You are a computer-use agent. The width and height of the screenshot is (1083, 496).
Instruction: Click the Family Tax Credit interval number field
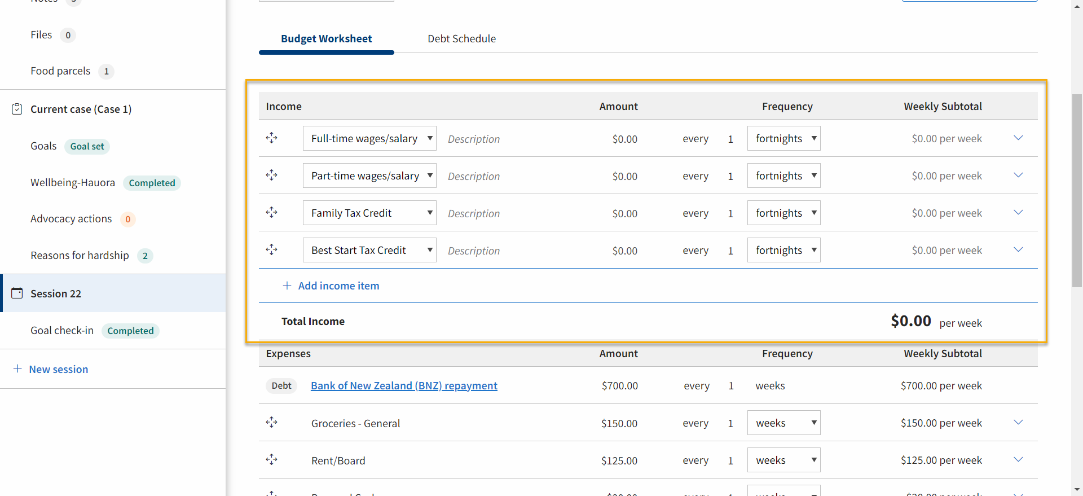click(730, 213)
